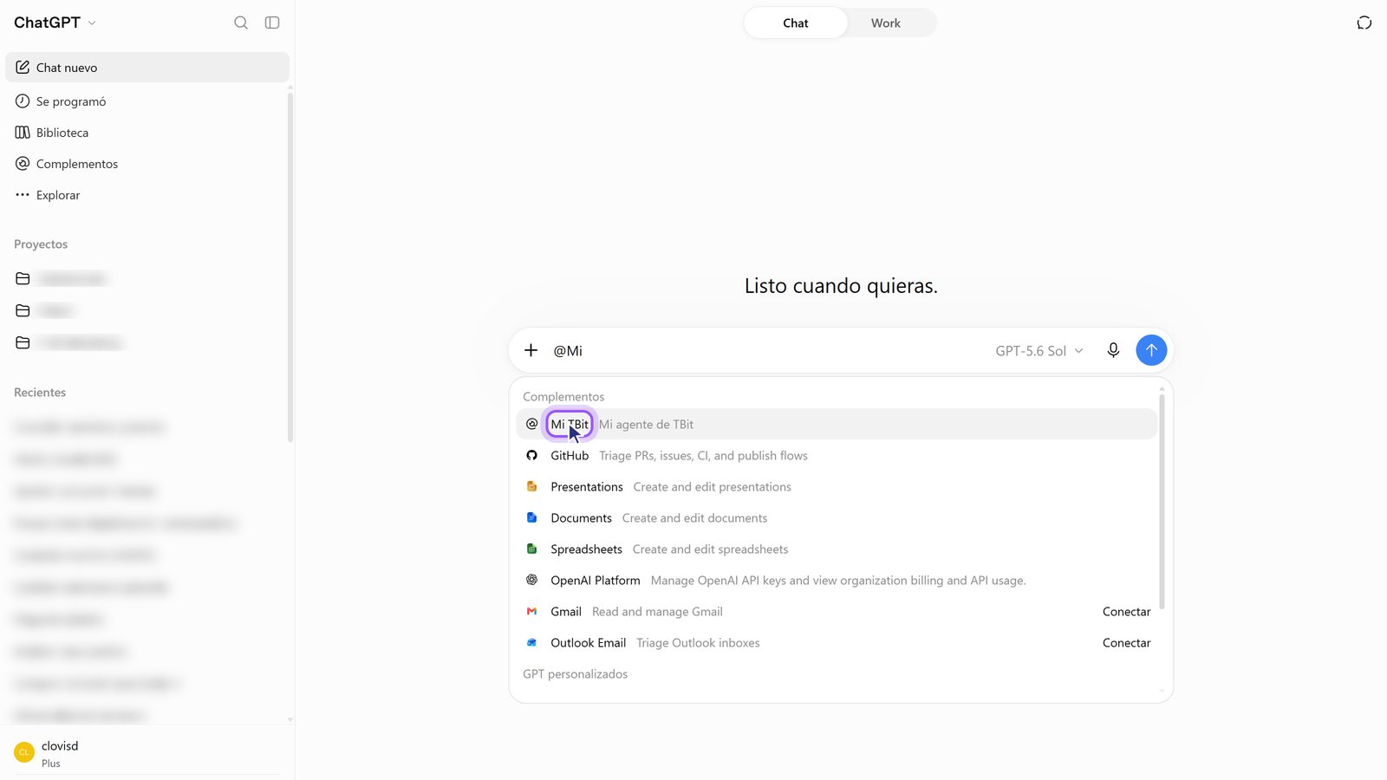Screen dimensions: 1387x780
Task: Click inside the prompt field containing @Mi
Action: click(x=767, y=351)
